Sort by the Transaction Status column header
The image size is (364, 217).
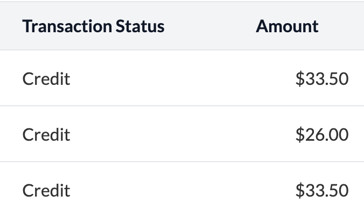coord(93,26)
